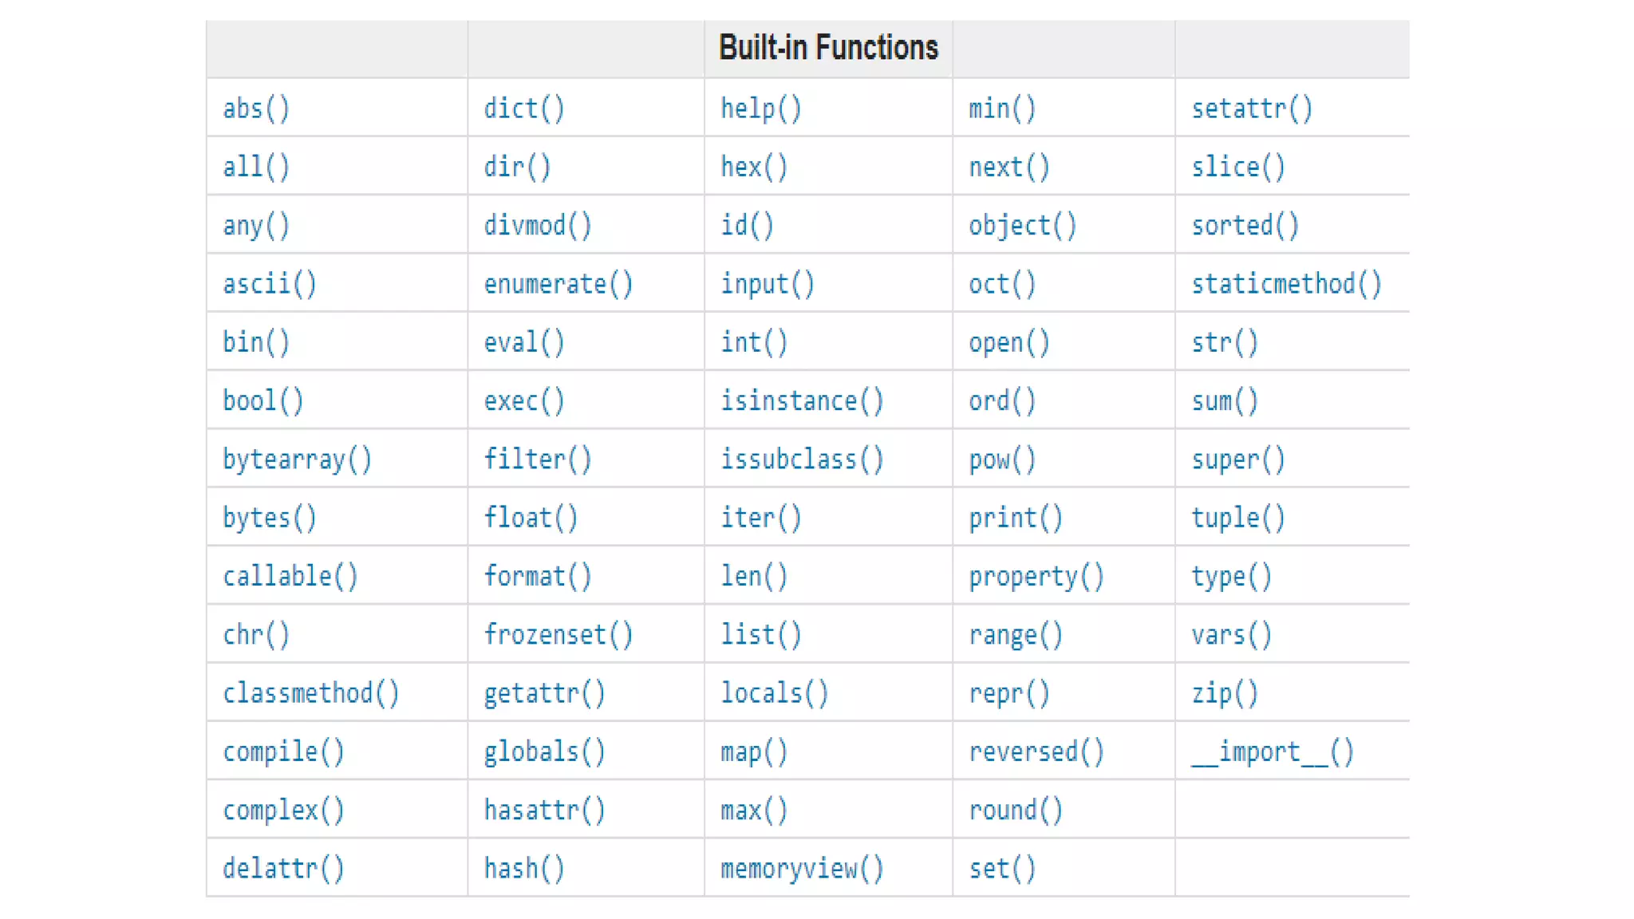The image size is (1634, 919).
Task: Select the frozenset() link
Action: pyautogui.click(x=558, y=634)
